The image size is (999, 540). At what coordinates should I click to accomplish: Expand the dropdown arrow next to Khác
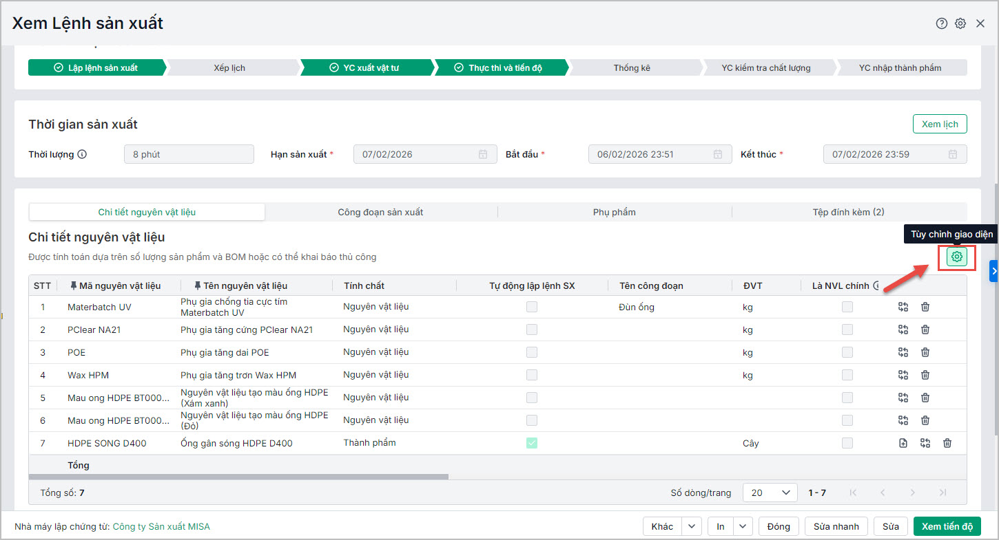(x=692, y=526)
